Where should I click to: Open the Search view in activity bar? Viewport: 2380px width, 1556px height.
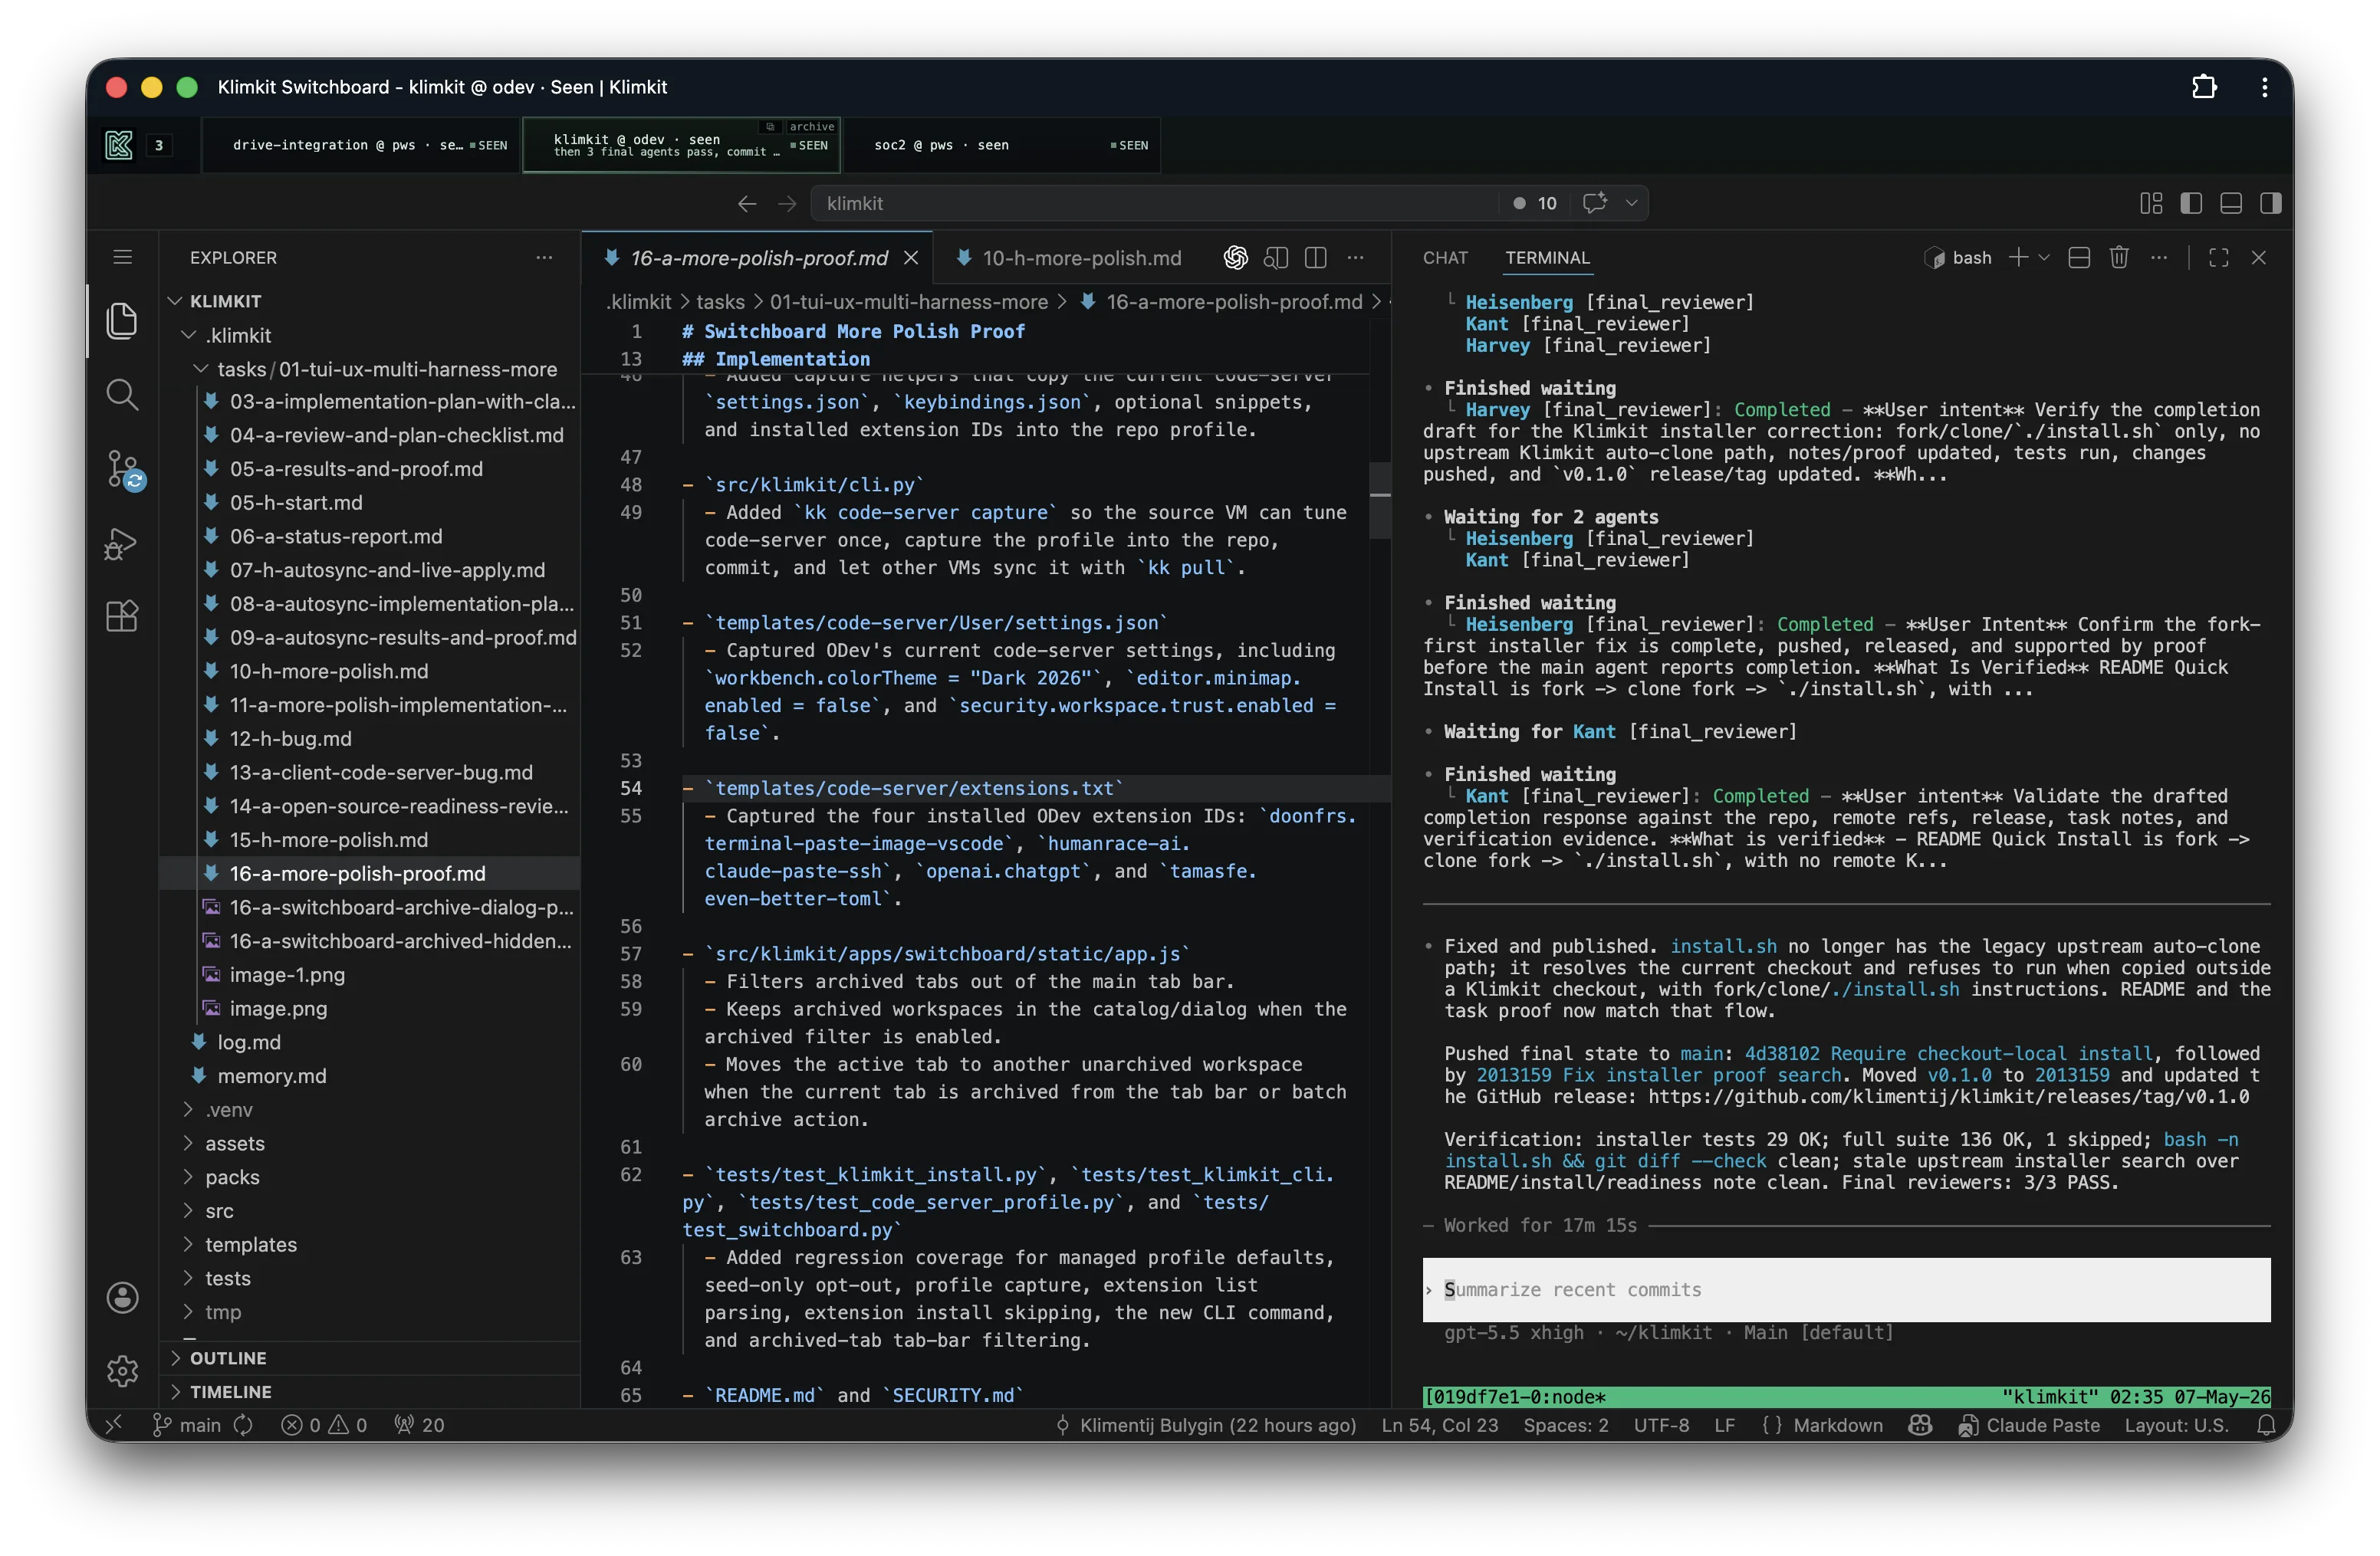tap(122, 395)
